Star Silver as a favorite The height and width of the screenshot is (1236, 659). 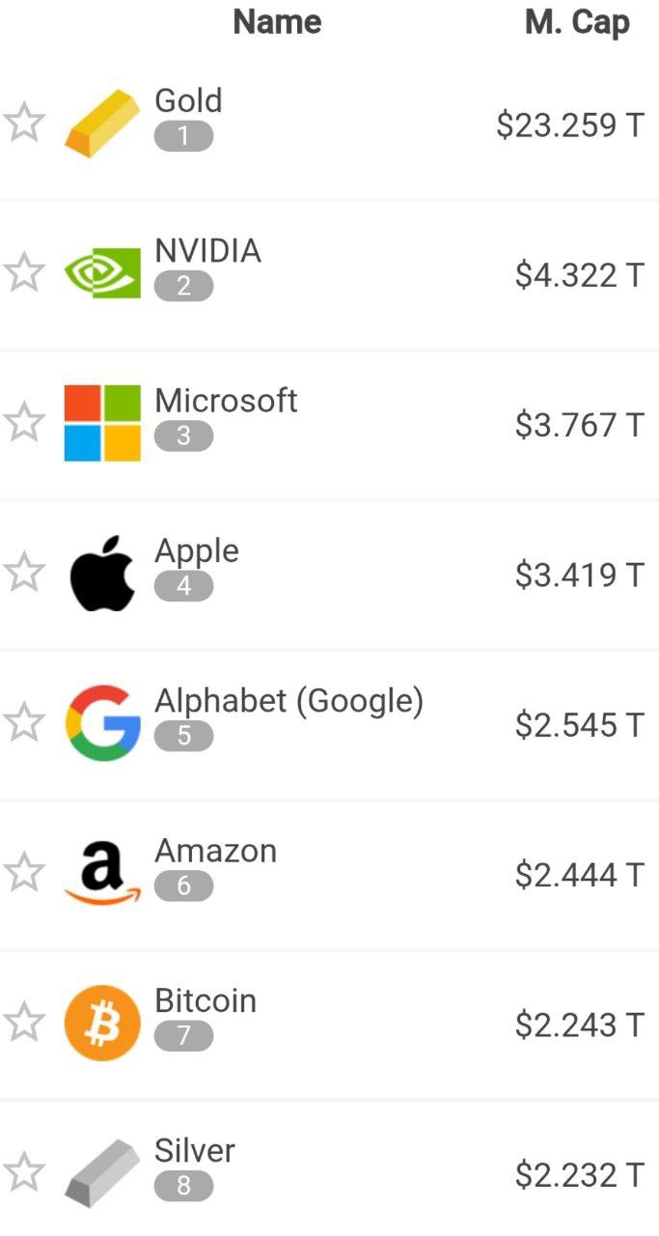[24, 1172]
